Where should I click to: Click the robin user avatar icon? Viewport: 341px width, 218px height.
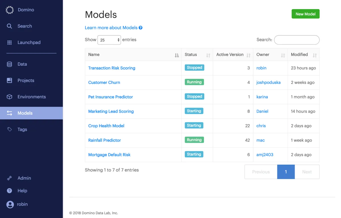click(10, 204)
